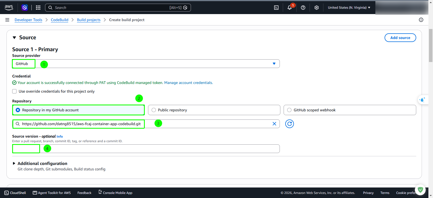Open Agent Toolkit for AWS in footer
The width and height of the screenshot is (433, 198).
(52, 193)
